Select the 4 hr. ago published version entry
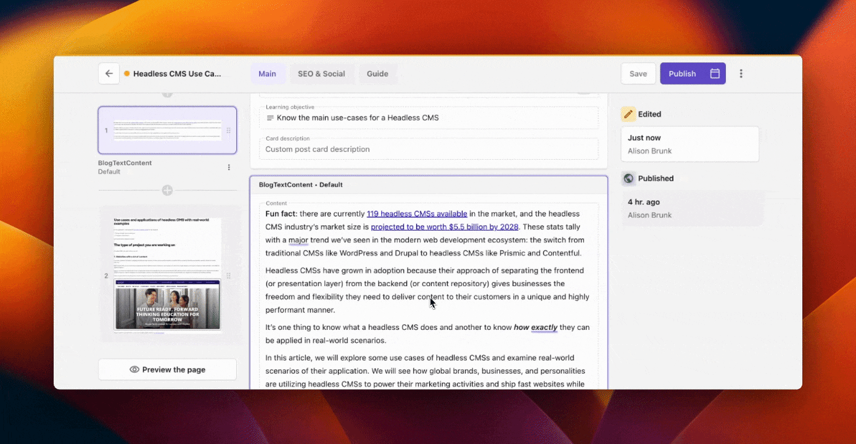 [689, 208]
